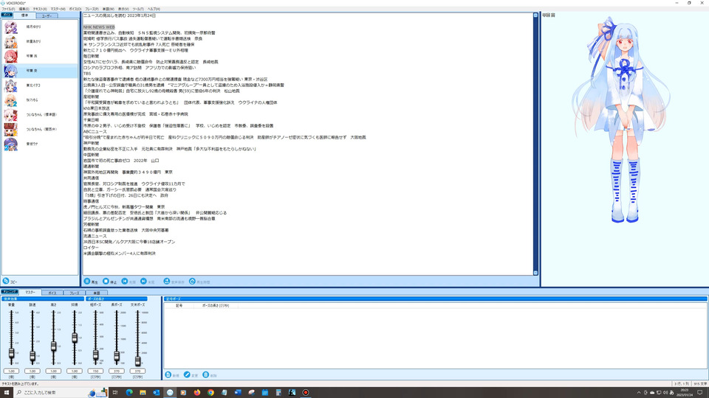This screenshot has width=709, height=398.
Task: Open File Explorer from the taskbar
Action: click(143, 393)
